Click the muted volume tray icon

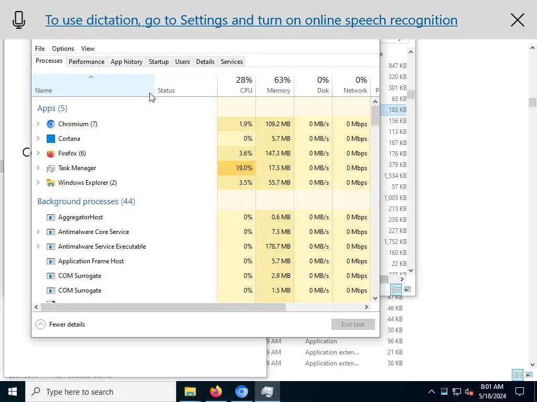pyautogui.click(x=469, y=392)
